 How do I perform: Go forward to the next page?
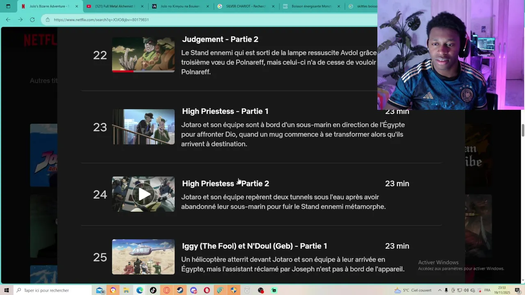(x=20, y=20)
